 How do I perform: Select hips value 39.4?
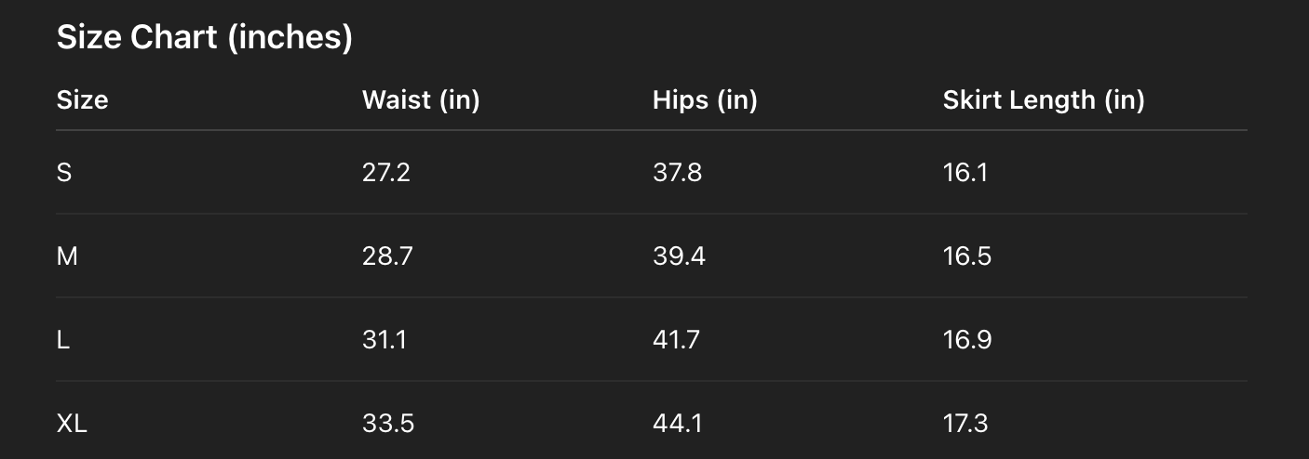pos(679,256)
